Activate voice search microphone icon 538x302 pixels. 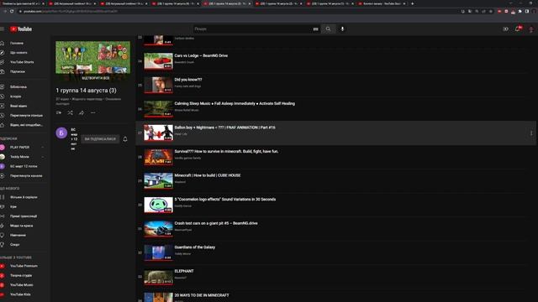click(x=342, y=29)
